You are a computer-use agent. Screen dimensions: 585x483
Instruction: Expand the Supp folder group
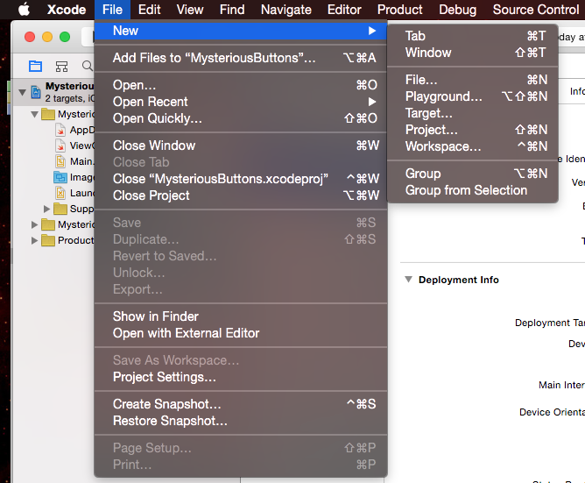[46, 209]
